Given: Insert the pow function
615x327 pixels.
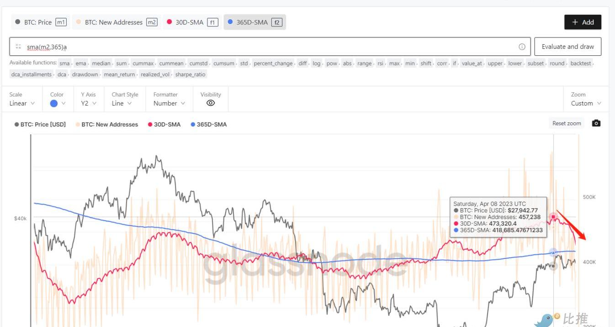Looking at the screenshot, I should [332, 63].
